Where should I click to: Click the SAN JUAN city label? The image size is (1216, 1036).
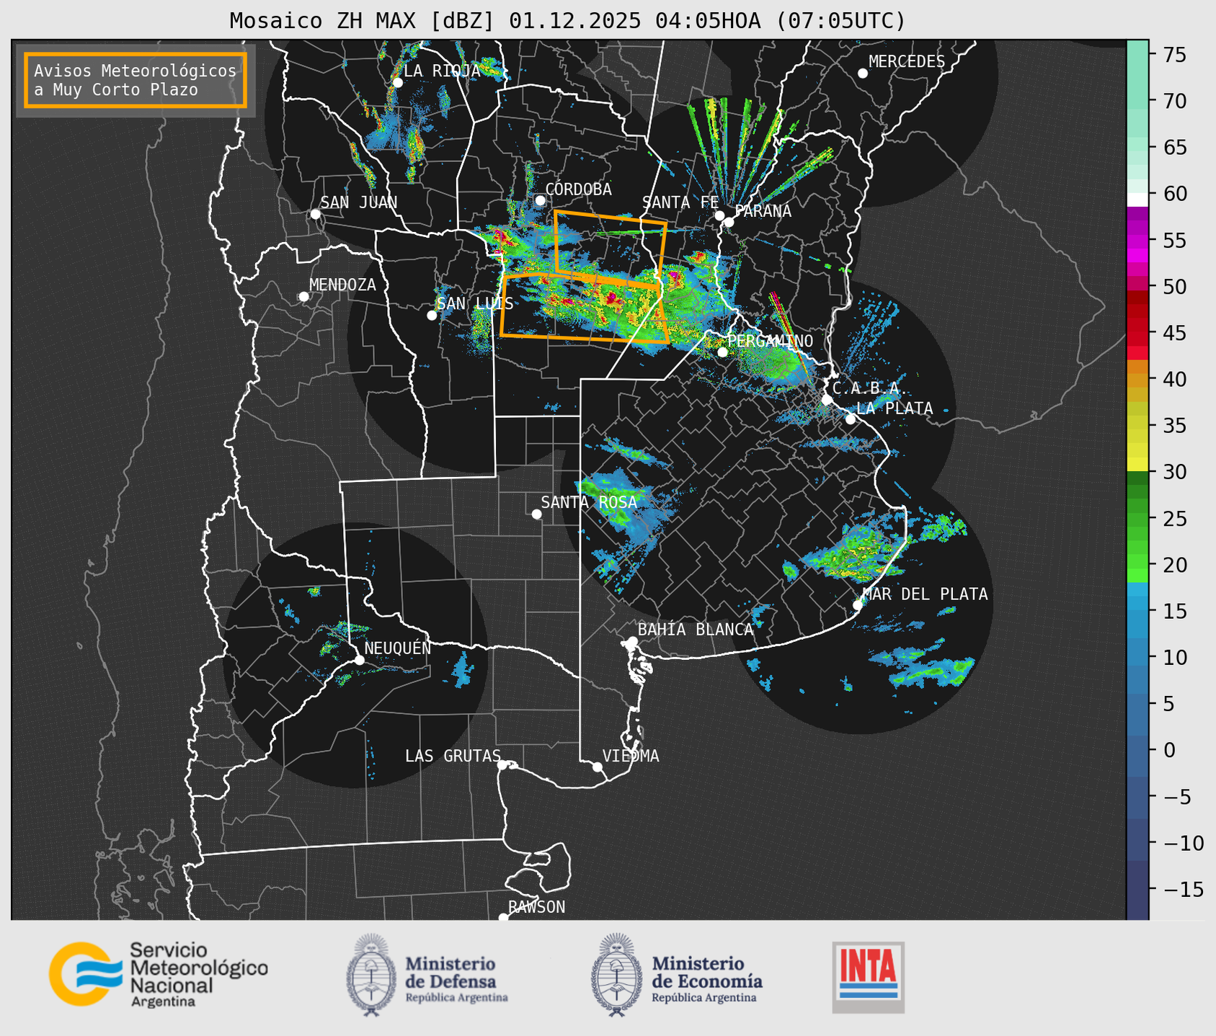point(359,202)
